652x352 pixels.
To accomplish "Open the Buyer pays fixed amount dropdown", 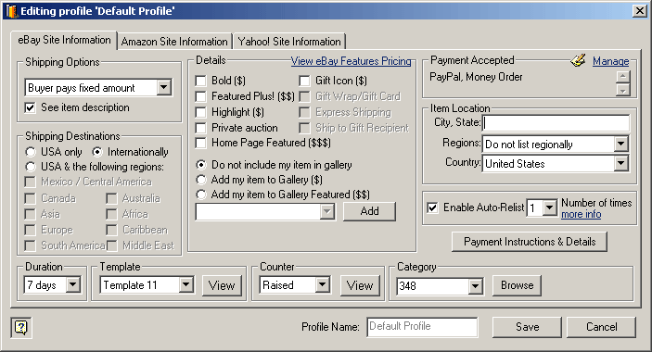I will pos(164,88).
